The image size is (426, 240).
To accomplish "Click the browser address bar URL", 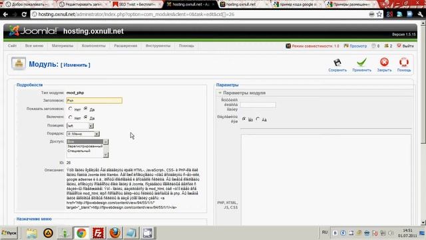I will coord(136,14).
